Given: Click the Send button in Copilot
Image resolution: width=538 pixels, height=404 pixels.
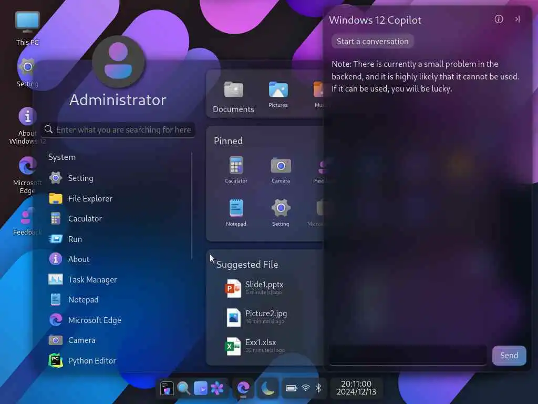Looking at the screenshot, I should click(x=509, y=355).
